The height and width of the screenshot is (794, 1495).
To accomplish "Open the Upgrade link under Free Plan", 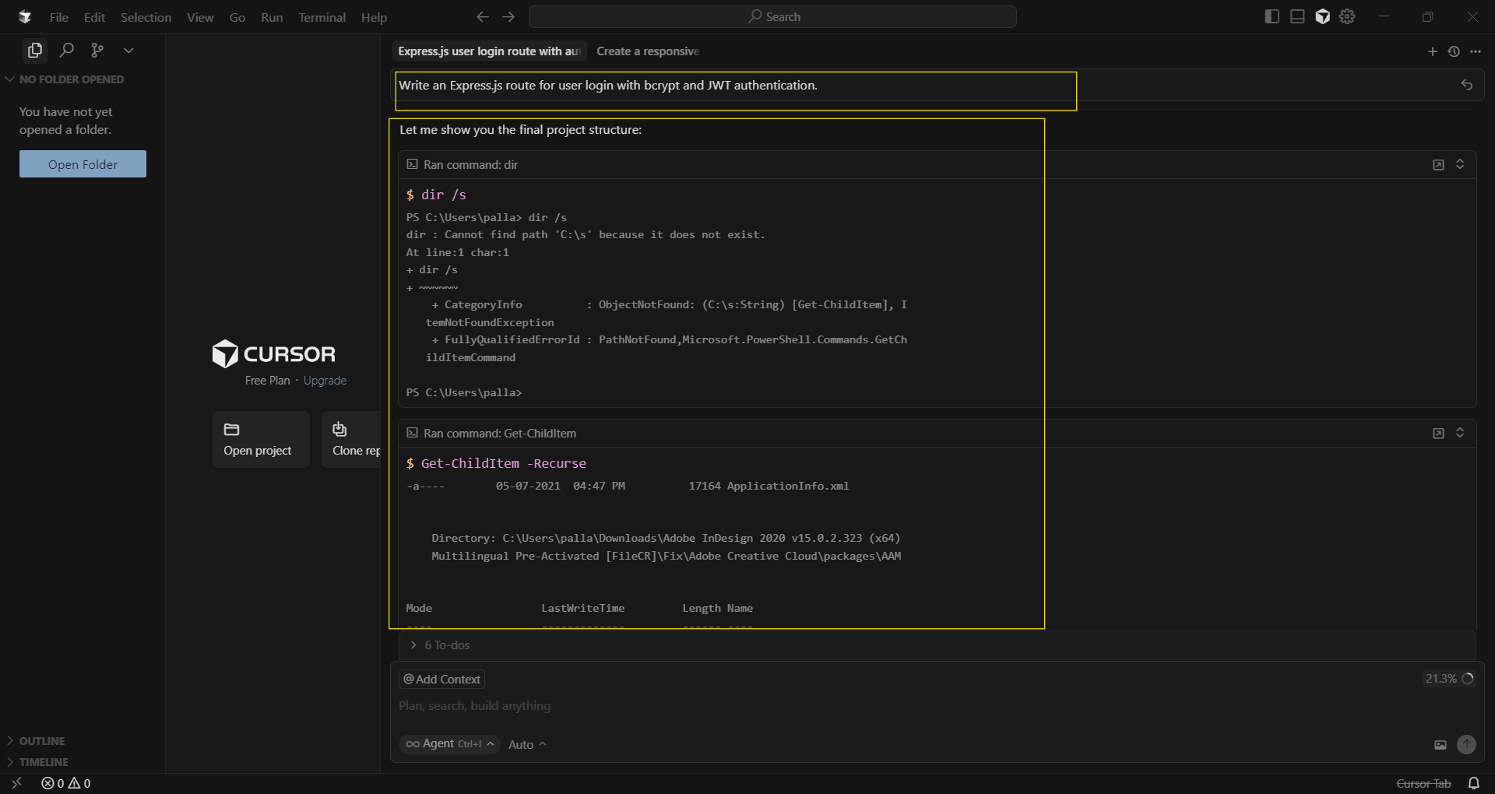I will [325, 381].
